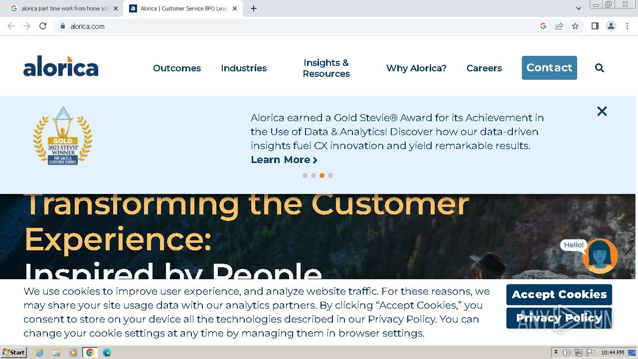This screenshot has width=638, height=359.
Task: Accept Cookies button
Action: [559, 295]
